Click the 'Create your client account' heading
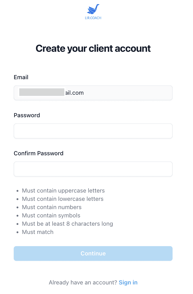The image size is (193, 294). 93,48
